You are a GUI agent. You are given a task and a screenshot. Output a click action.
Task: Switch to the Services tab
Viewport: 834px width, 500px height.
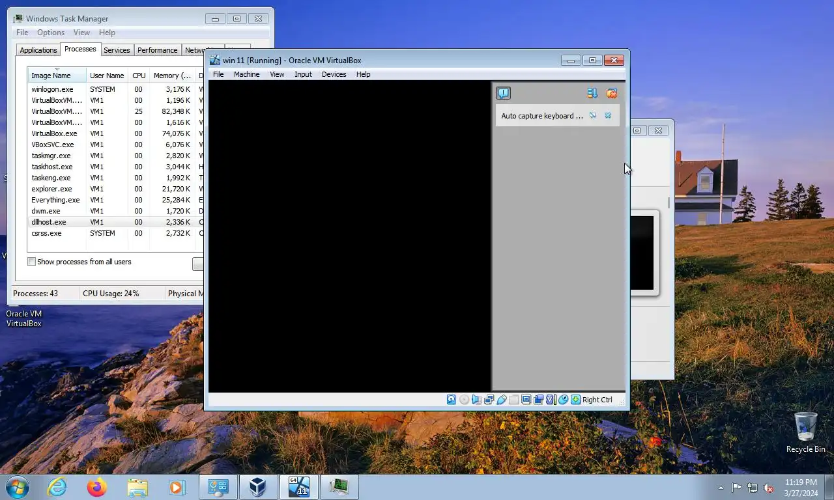tap(117, 50)
